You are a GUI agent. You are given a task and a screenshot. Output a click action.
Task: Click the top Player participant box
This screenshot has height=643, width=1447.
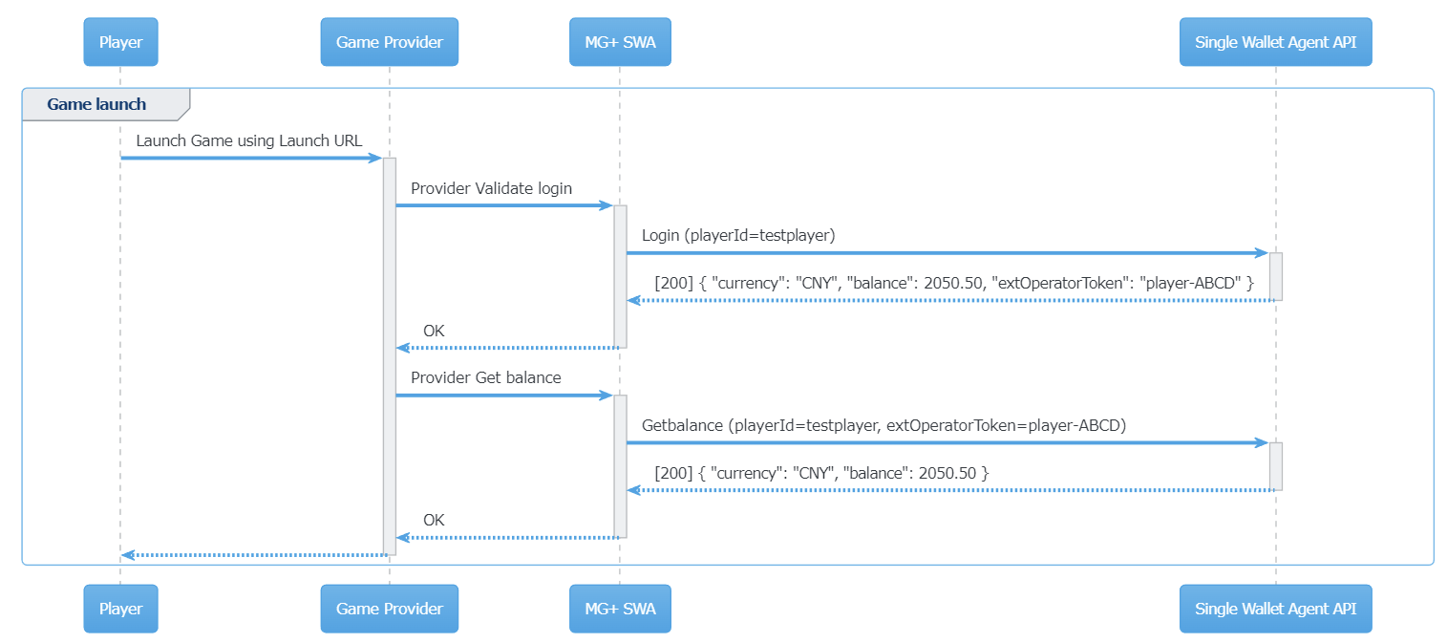(x=120, y=42)
